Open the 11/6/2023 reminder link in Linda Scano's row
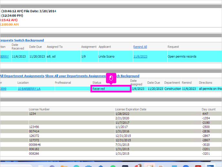Screen dimensions: 222x167 tap(140, 57)
